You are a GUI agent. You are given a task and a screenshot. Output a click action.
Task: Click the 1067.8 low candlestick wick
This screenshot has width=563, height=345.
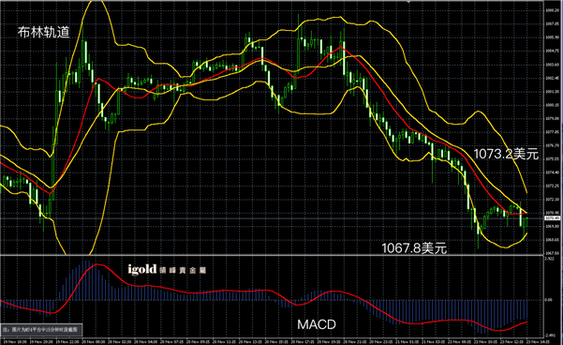[x=479, y=241]
